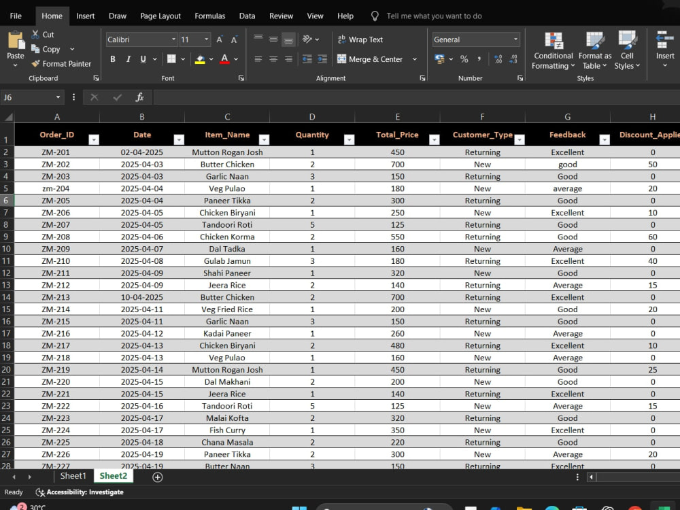Click the Insert cells icon
This screenshot has width=680, height=510.
[x=665, y=40]
